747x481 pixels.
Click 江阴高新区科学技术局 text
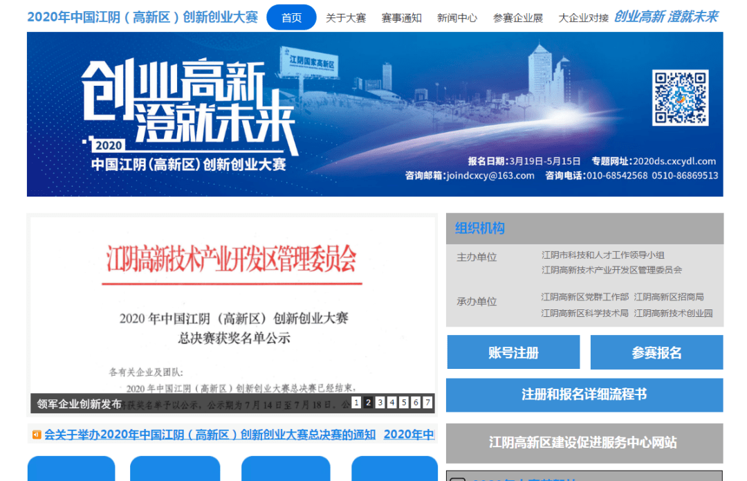coord(585,314)
